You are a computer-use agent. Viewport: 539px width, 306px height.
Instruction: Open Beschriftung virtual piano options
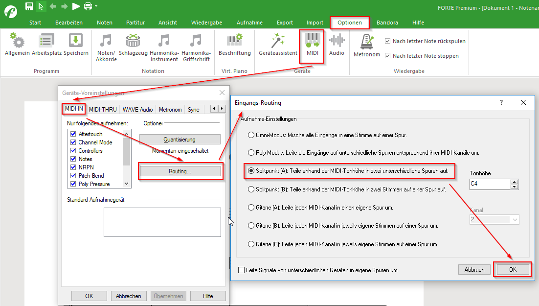pos(234,44)
